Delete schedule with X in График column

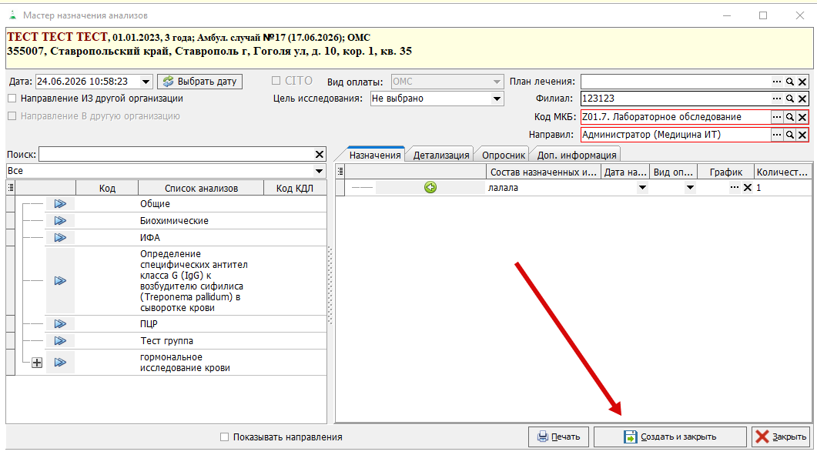click(748, 188)
